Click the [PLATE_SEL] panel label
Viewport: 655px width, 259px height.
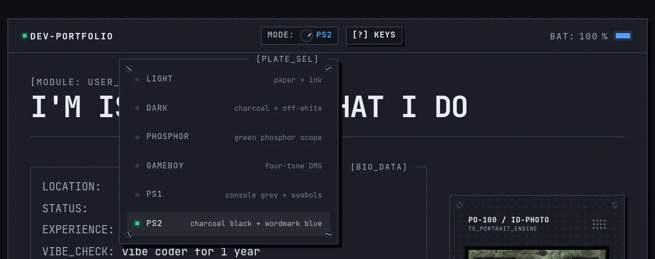pyautogui.click(x=287, y=59)
